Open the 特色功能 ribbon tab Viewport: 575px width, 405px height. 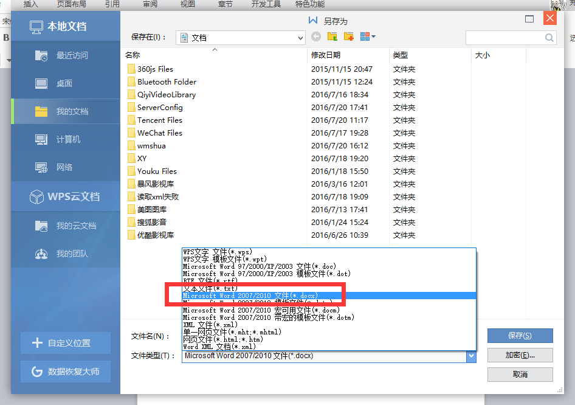click(x=310, y=4)
